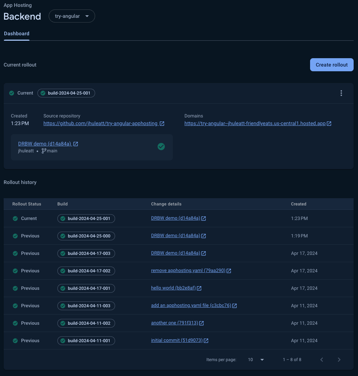This screenshot has height=376, width=358.
Task: Click the Rollout Status column header
Action: pyautogui.click(x=27, y=204)
